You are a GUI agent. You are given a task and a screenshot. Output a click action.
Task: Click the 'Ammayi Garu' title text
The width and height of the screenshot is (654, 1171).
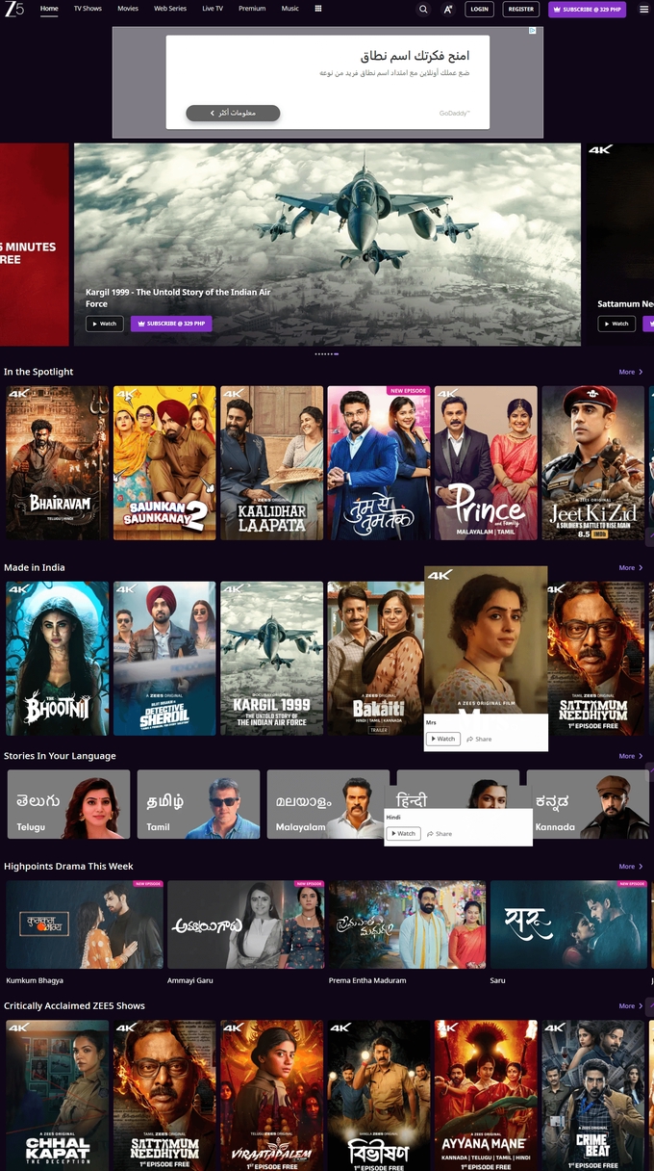point(190,980)
